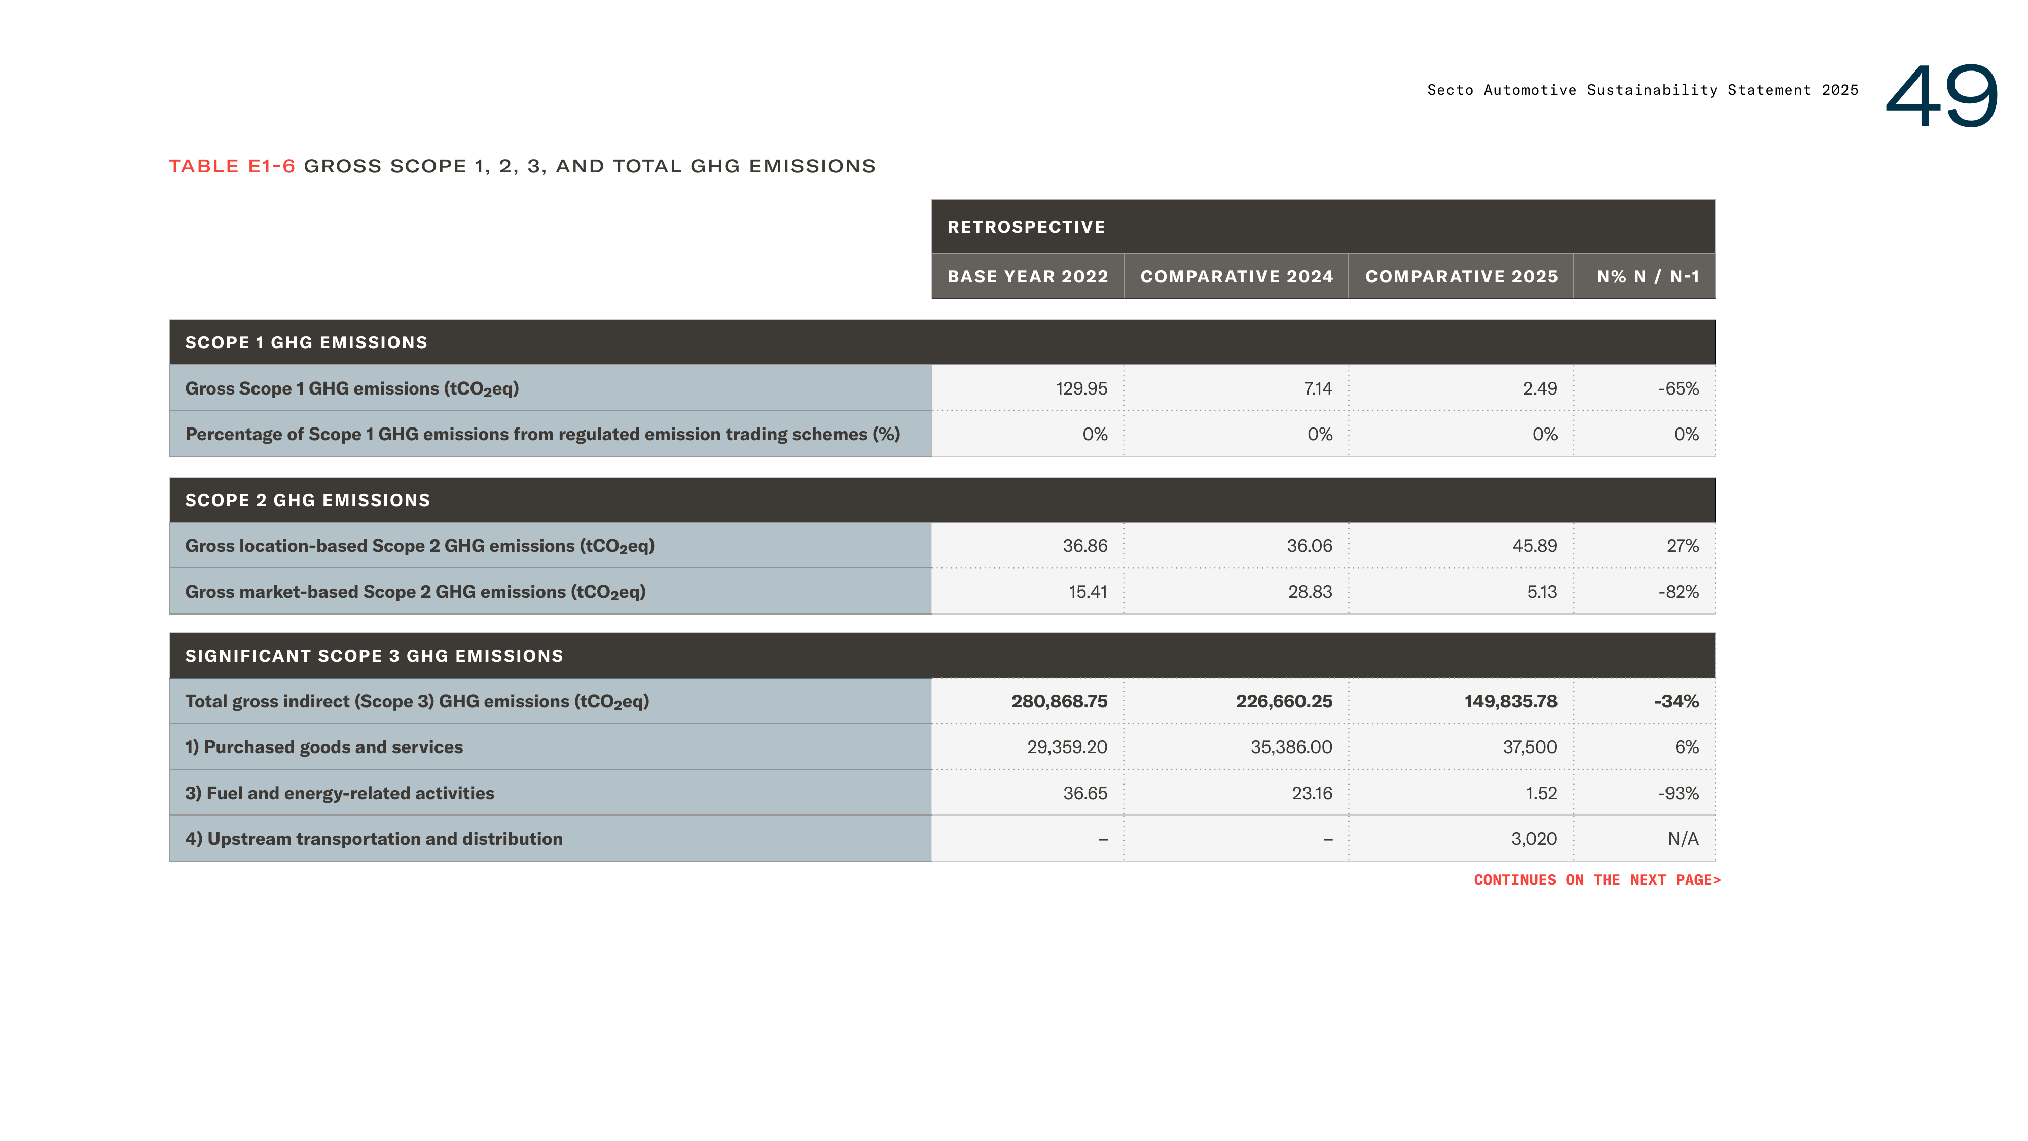Click the Upstream transportation and distribution row label
The image size is (2028, 1141).
pos(374,839)
